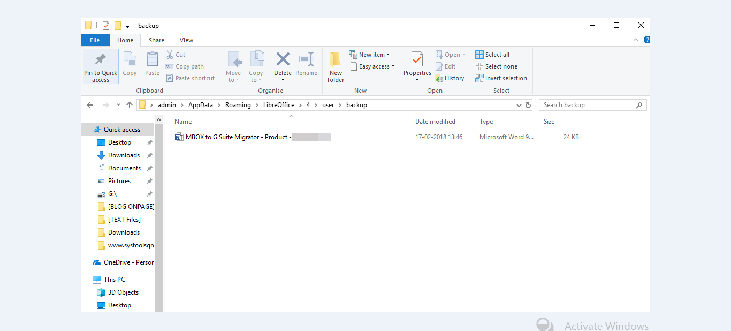Open the pinned Downloads folder with blue arrow
731x331 pixels.
[x=124, y=155]
